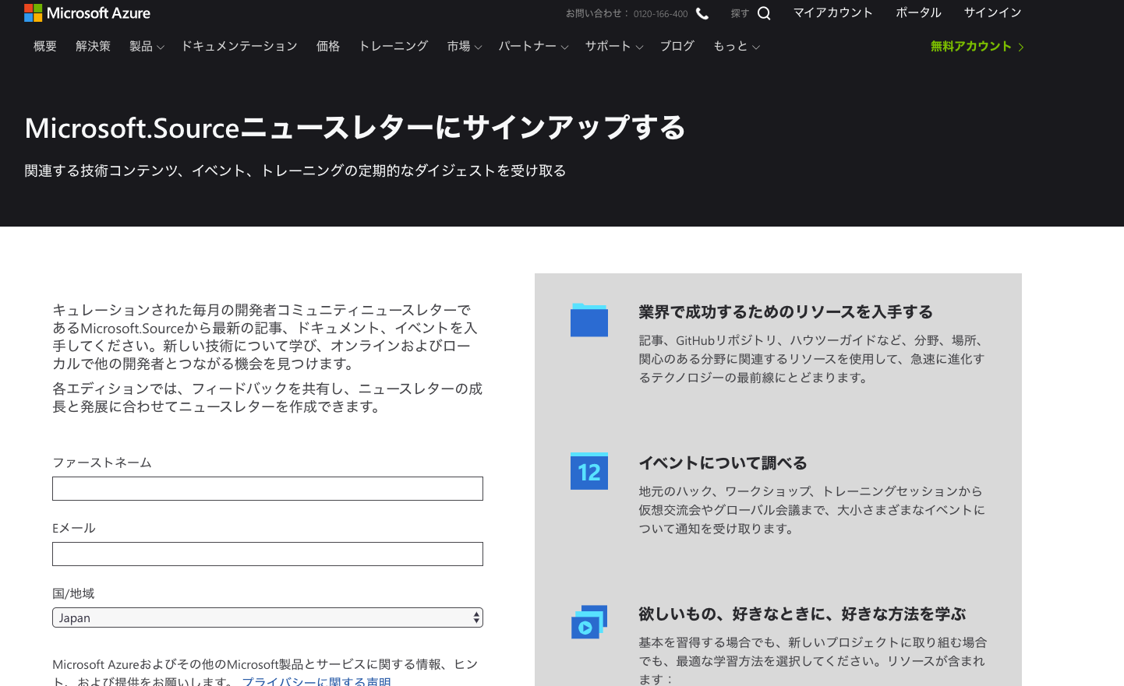This screenshot has height=686, width=1124.
Task: Go to the 概要 page
Action: click(45, 47)
